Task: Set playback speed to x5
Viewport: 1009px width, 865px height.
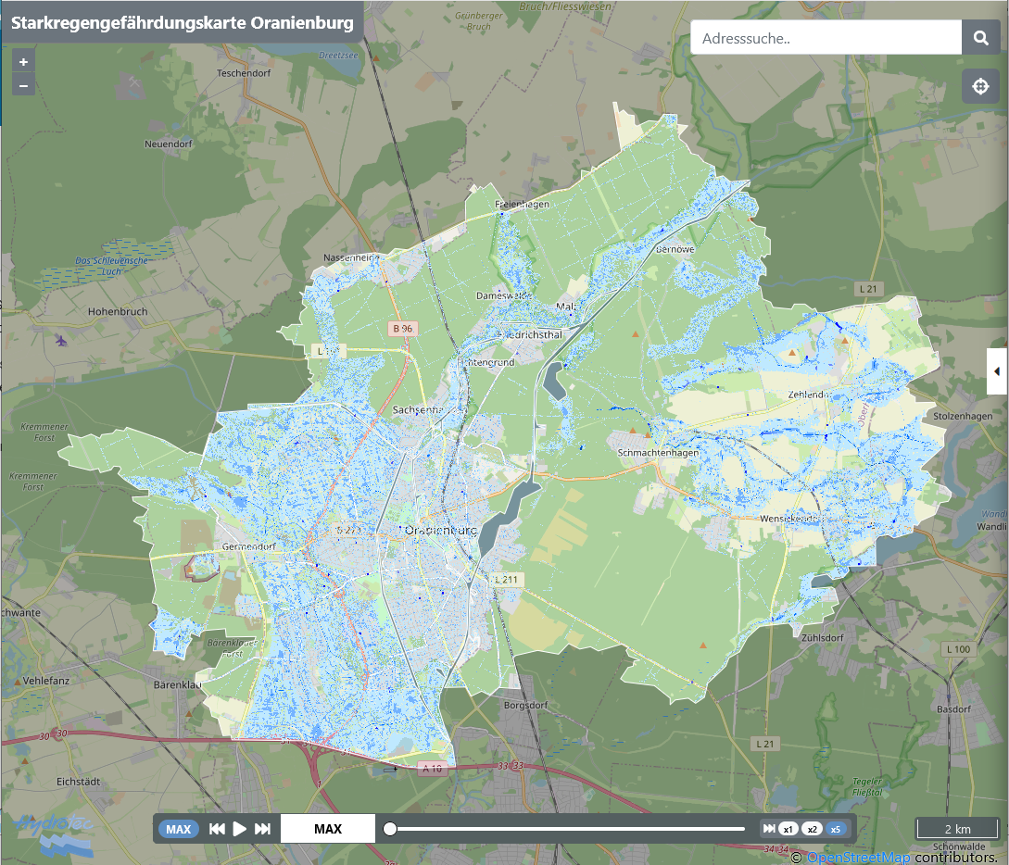Action: (836, 829)
